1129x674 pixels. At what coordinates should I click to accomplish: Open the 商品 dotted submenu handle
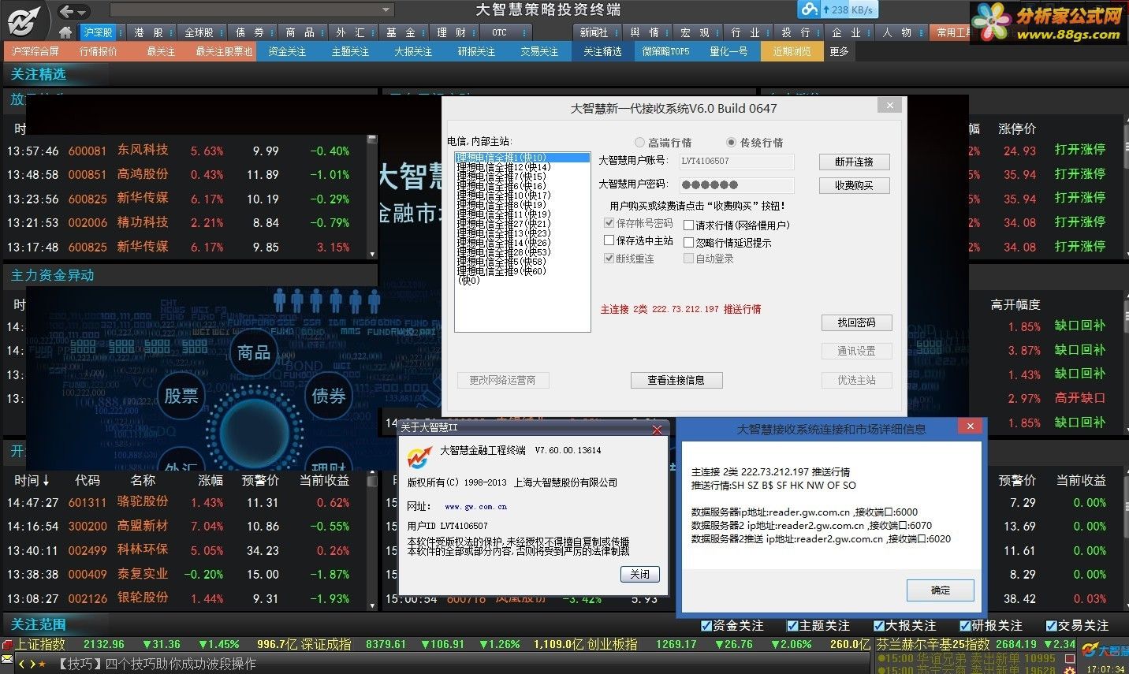click(x=321, y=32)
